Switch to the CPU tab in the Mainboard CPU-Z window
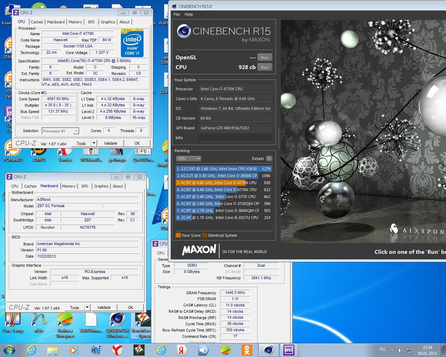The image size is (446, 357). click(x=15, y=186)
